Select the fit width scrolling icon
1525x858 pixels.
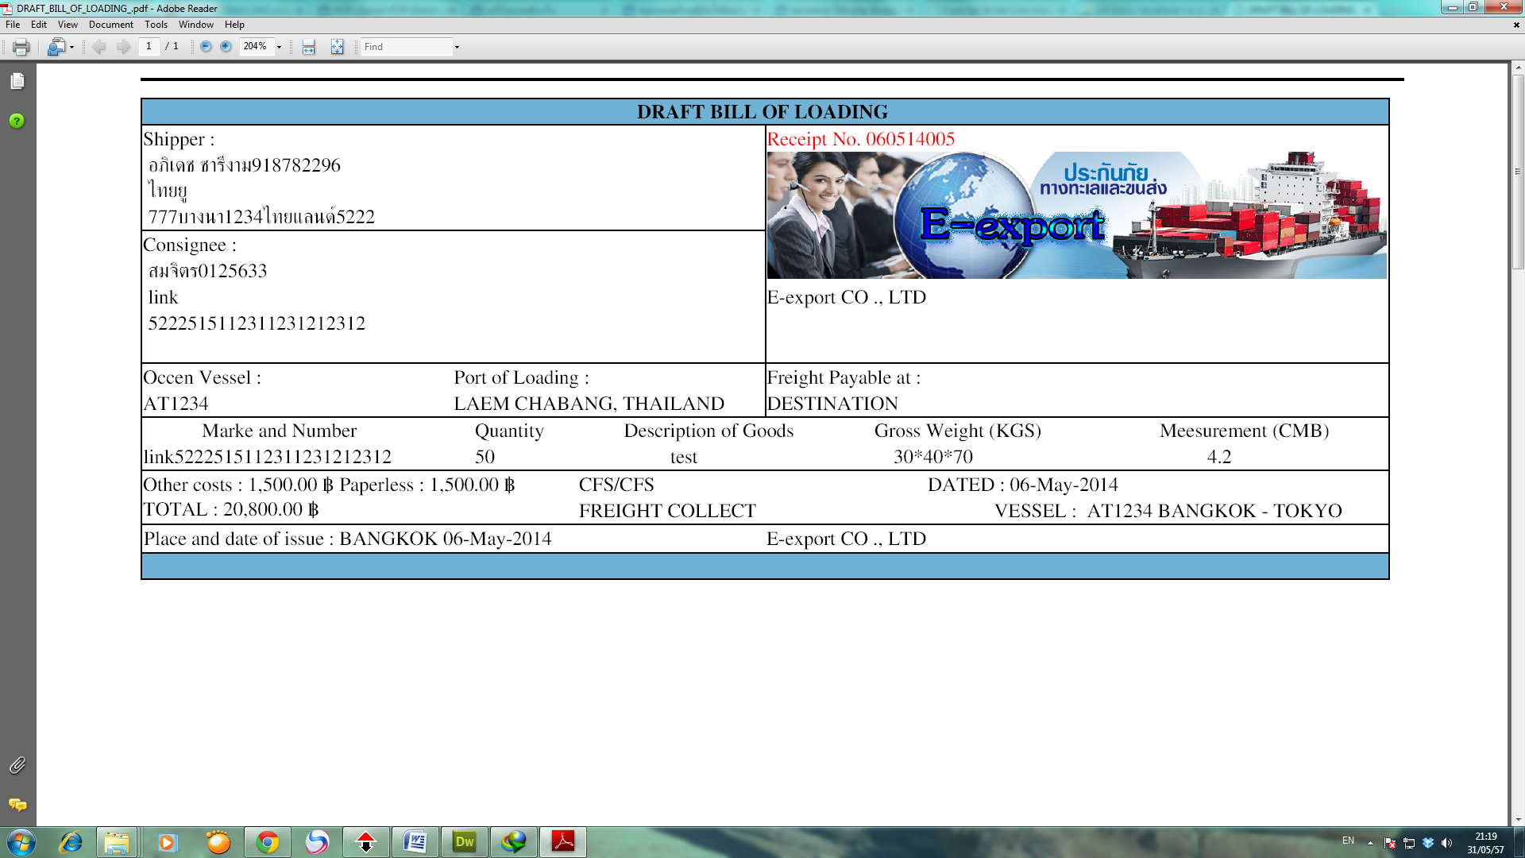pyautogui.click(x=309, y=47)
